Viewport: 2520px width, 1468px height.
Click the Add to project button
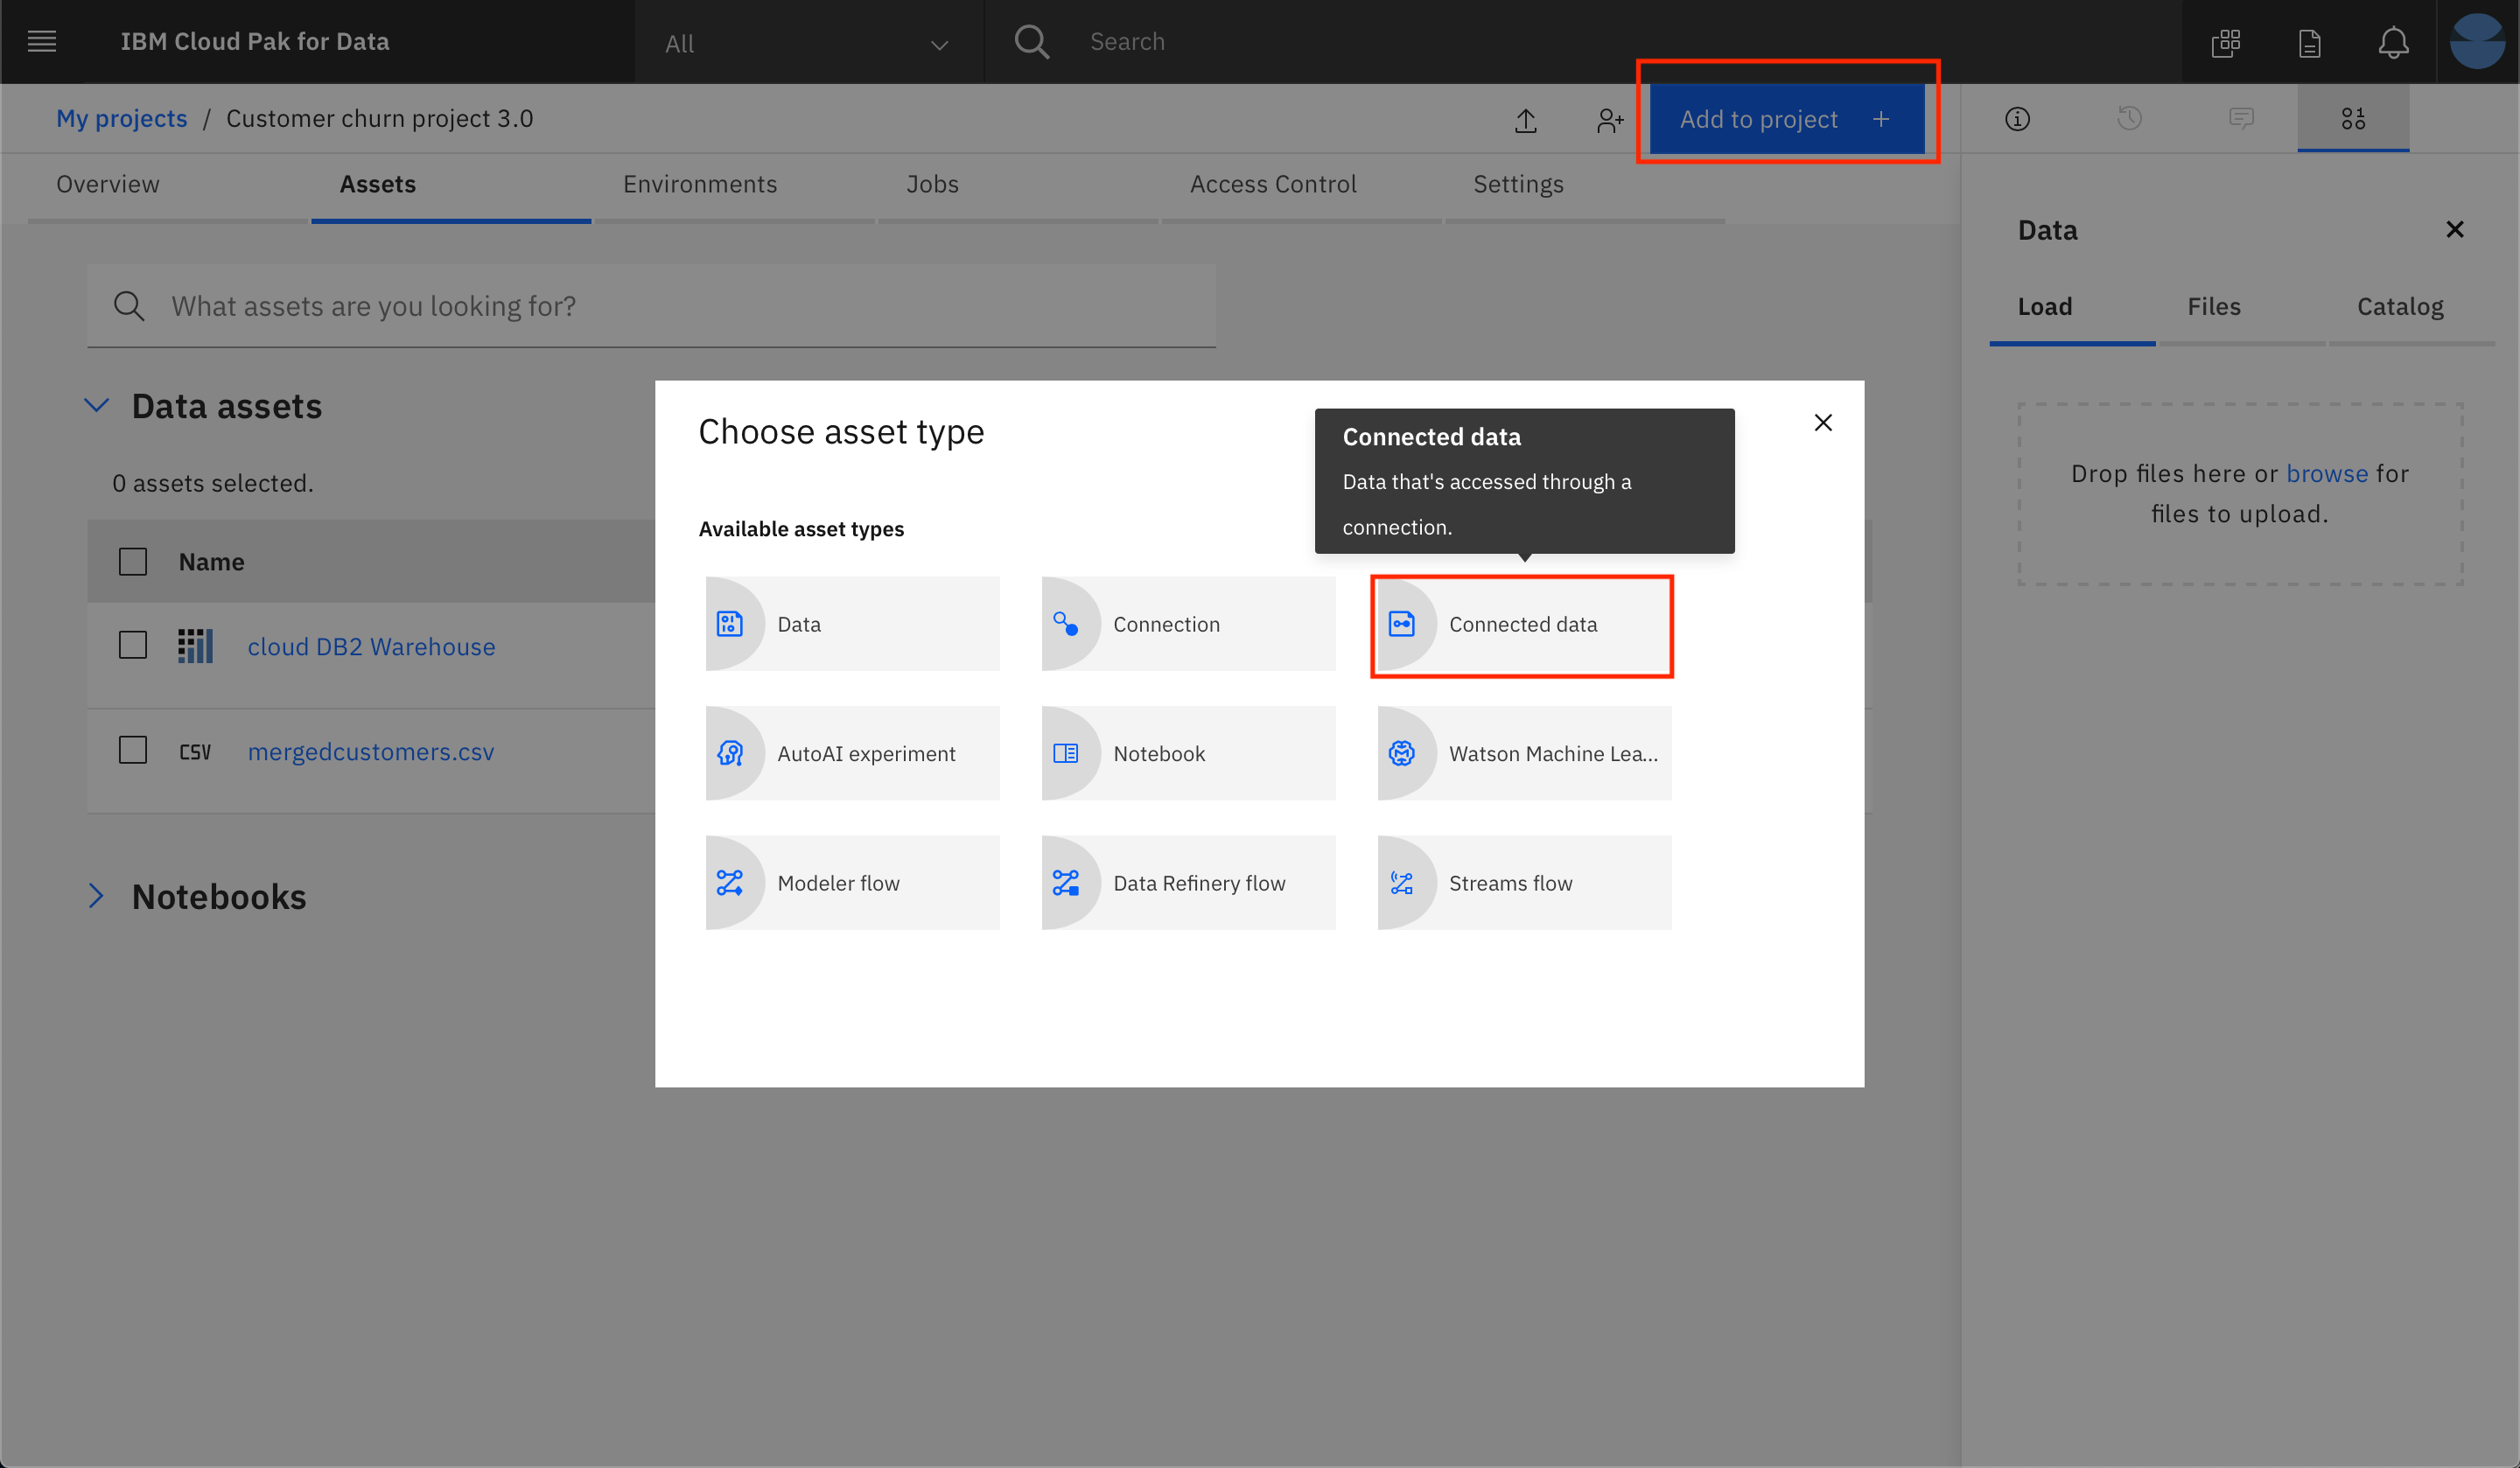pyautogui.click(x=1785, y=119)
